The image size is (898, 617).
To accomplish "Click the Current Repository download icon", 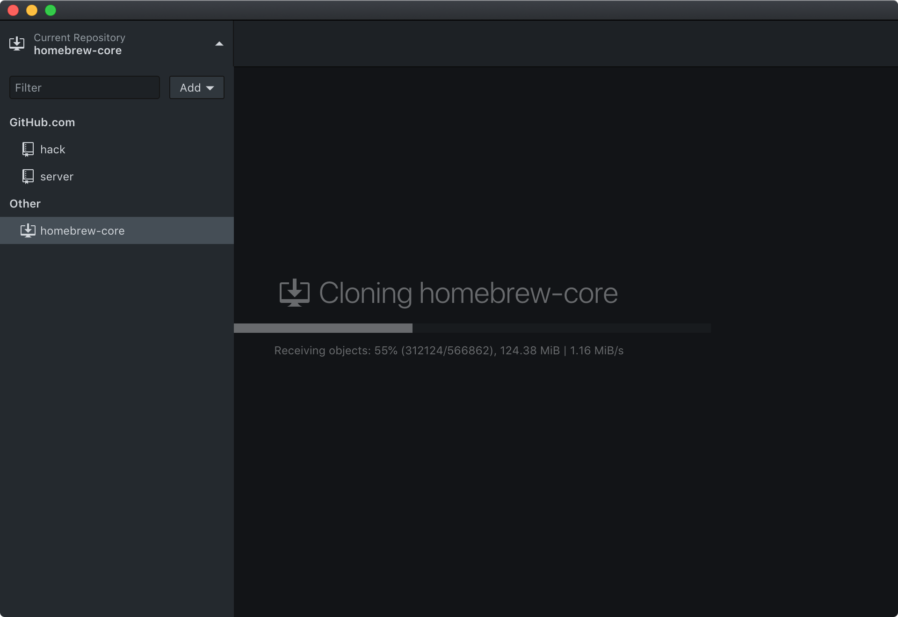I will (x=17, y=44).
